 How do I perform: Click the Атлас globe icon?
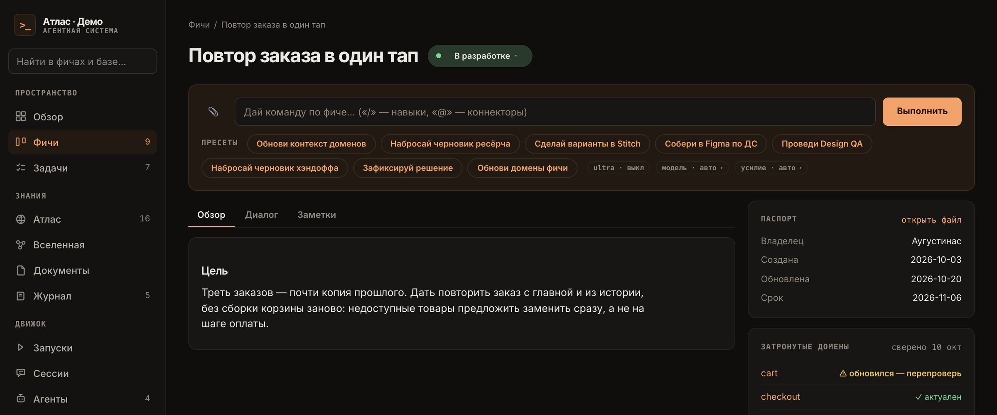tap(21, 219)
